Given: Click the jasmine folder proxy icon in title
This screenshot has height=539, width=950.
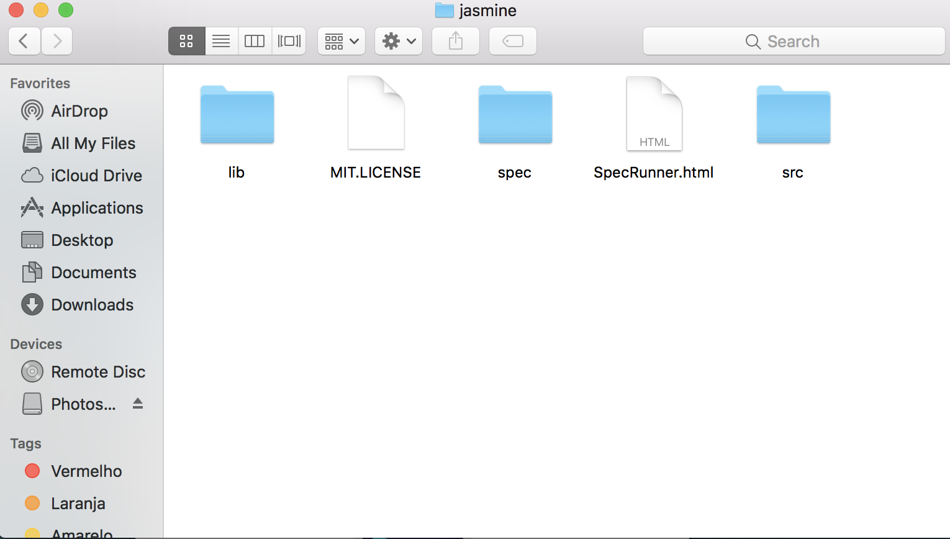Looking at the screenshot, I should click(445, 10).
